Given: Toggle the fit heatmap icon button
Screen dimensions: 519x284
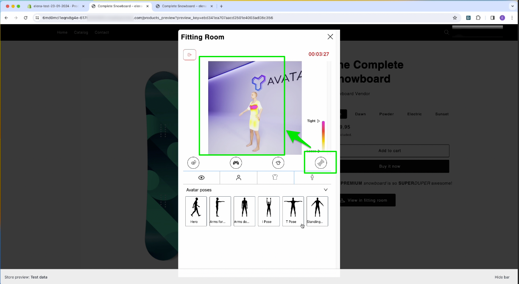Looking at the screenshot, I should [x=321, y=162].
